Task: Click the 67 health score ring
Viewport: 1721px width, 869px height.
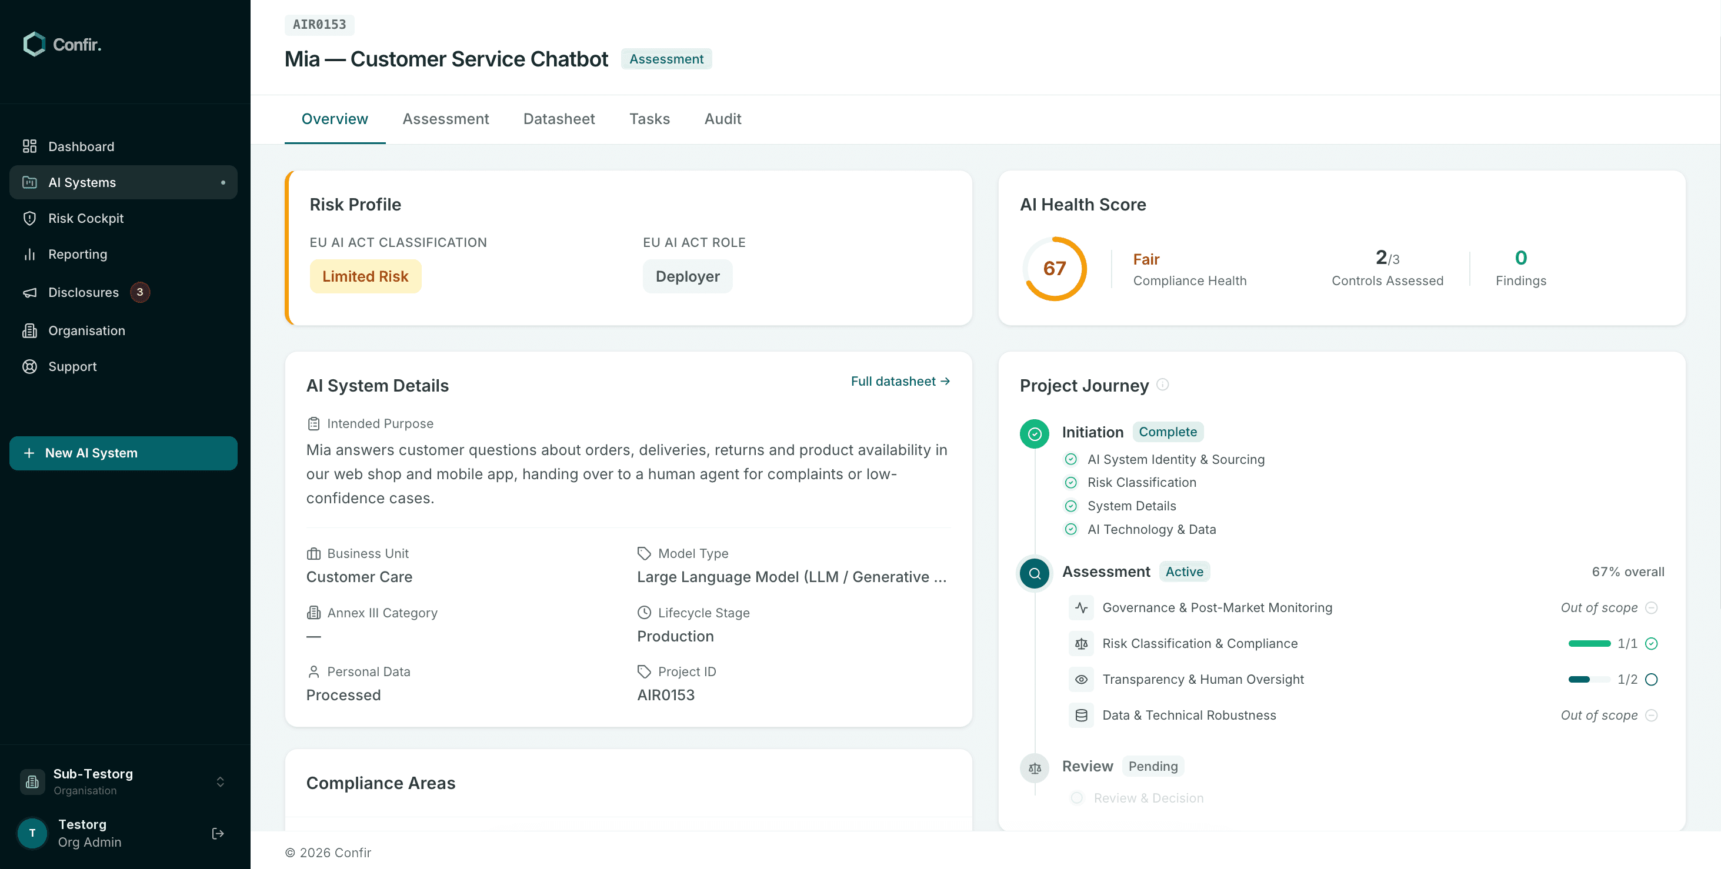Action: click(1054, 269)
